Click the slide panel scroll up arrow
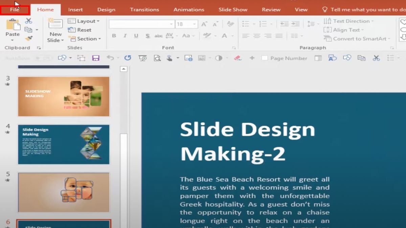 (x=124, y=69)
